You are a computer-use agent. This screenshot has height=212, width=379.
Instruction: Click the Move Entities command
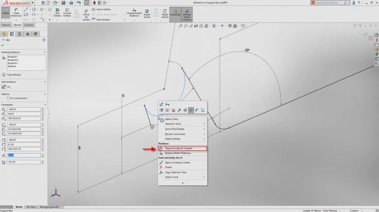pos(101,19)
